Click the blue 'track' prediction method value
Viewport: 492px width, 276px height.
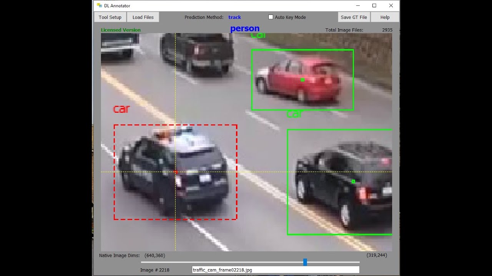234,17
